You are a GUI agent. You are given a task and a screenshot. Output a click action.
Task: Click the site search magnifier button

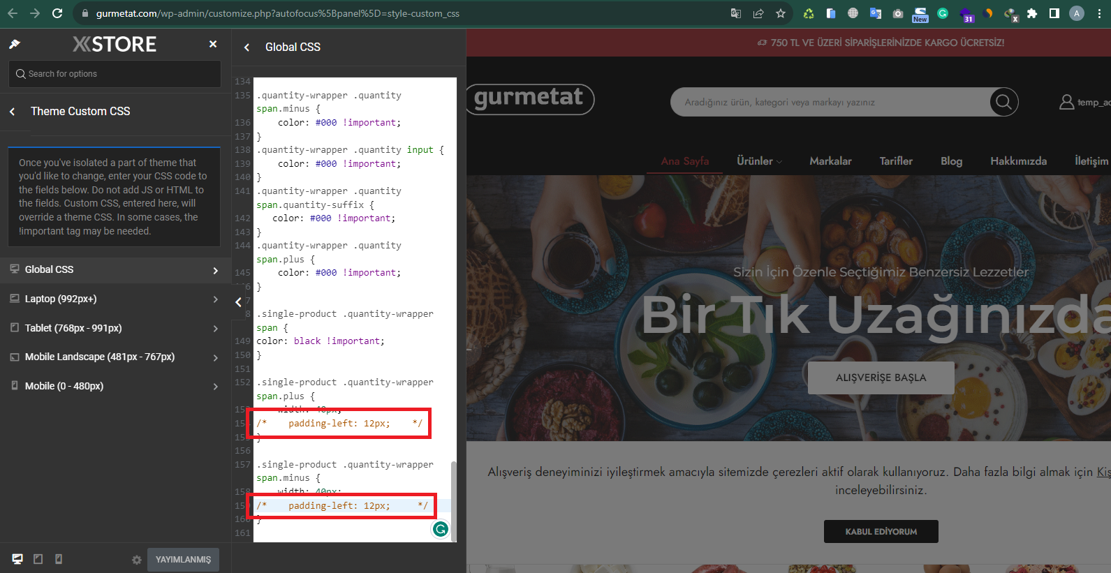[x=1003, y=102]
